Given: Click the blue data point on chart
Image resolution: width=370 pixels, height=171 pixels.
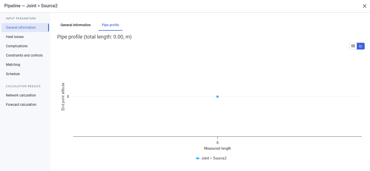Looking at the screenshot, I should [217, 96].
